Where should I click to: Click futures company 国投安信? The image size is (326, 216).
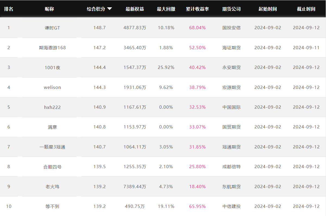point(232,28)
